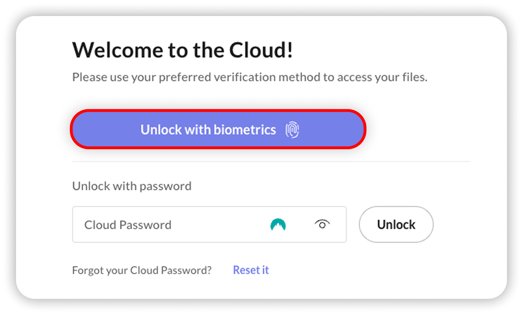Click the fingerprint icon on biometrics button
This screenshot has width=523, height=315.
pyautogui.click(x=292, y=130)
